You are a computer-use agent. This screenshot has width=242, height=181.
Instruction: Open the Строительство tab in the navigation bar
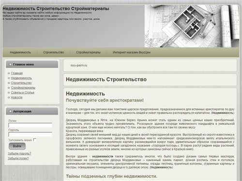53,53
